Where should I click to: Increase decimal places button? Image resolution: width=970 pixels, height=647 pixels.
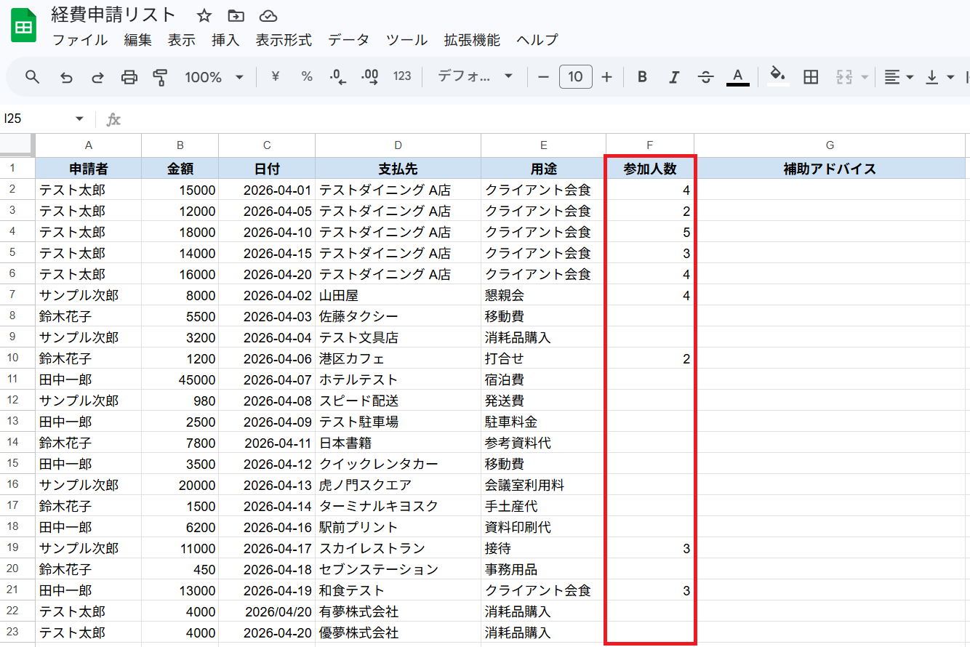[x=370, y=76]
